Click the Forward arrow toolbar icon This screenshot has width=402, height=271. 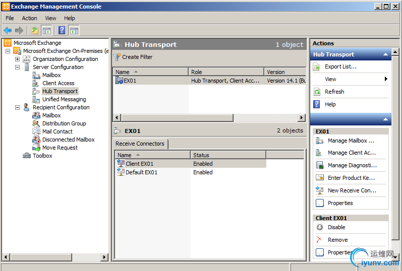[19, 31]
